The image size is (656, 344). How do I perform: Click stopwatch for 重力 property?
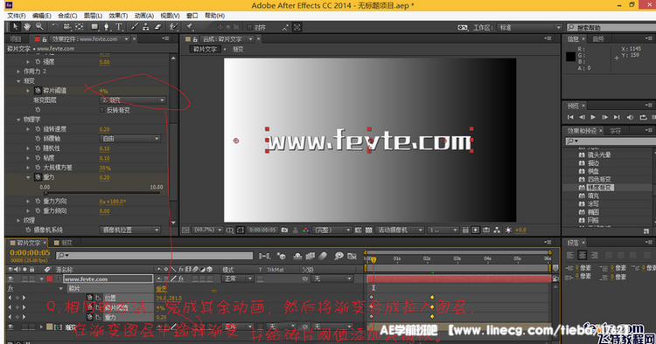click(38, 177)
